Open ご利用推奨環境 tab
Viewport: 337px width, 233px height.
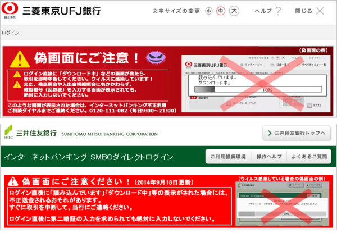(228, 157)
